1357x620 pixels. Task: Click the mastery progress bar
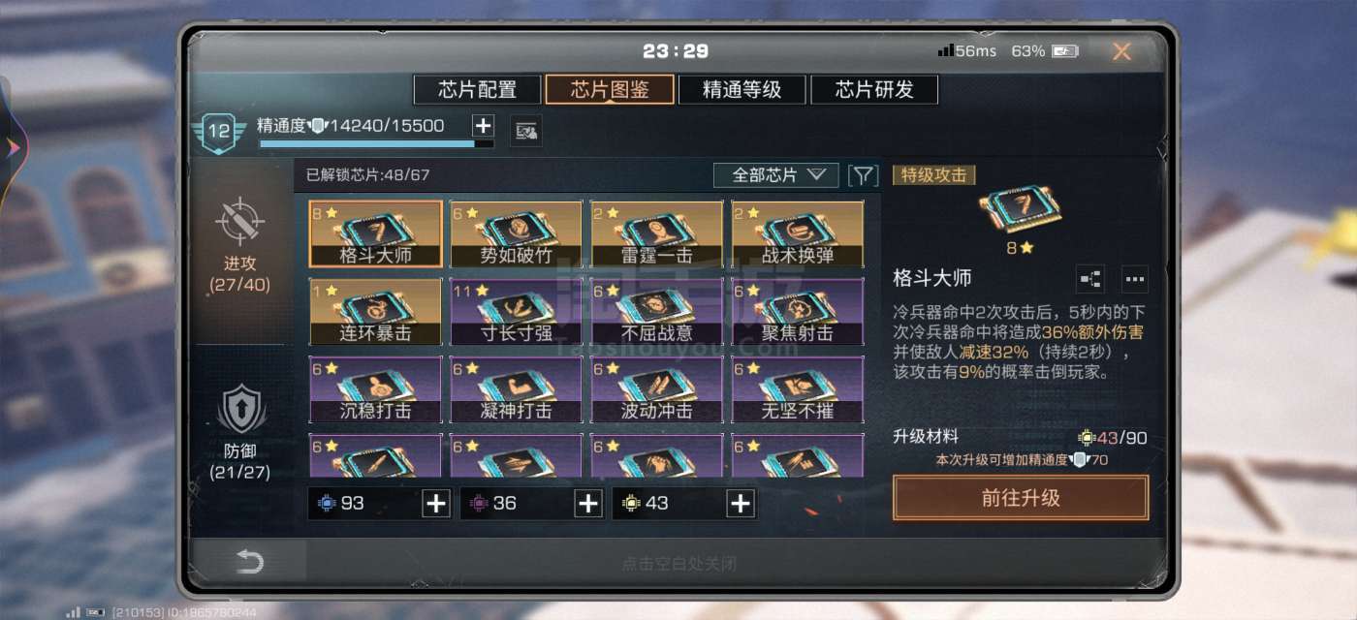click(376, 144)
